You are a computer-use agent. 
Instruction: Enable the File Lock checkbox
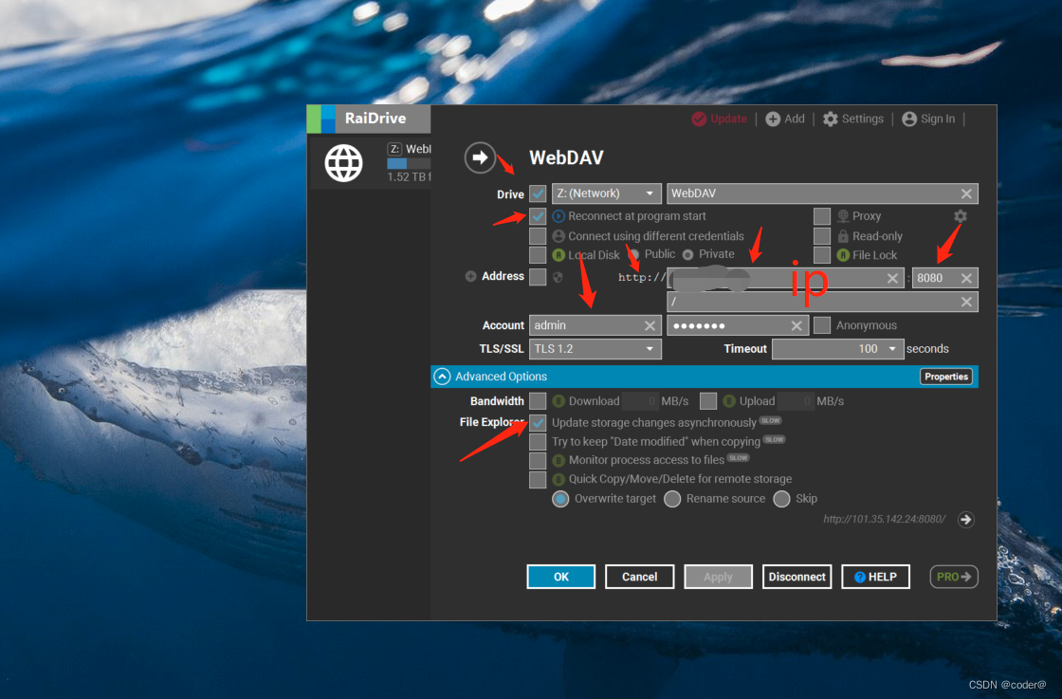coord(821,255)
